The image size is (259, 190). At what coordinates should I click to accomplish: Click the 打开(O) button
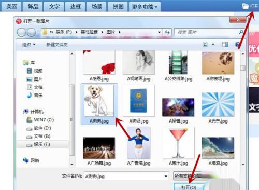click(189, 187)
